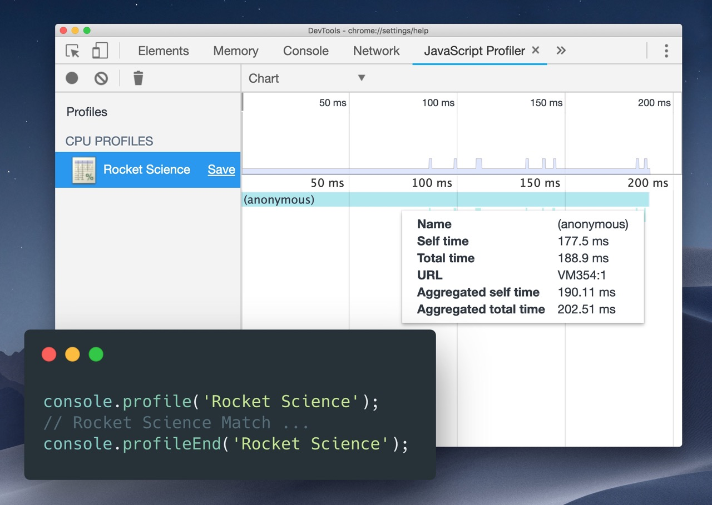Delete profile using trash can icon
Viewport: 712px width, 505px height.
(x=138, y=78)
